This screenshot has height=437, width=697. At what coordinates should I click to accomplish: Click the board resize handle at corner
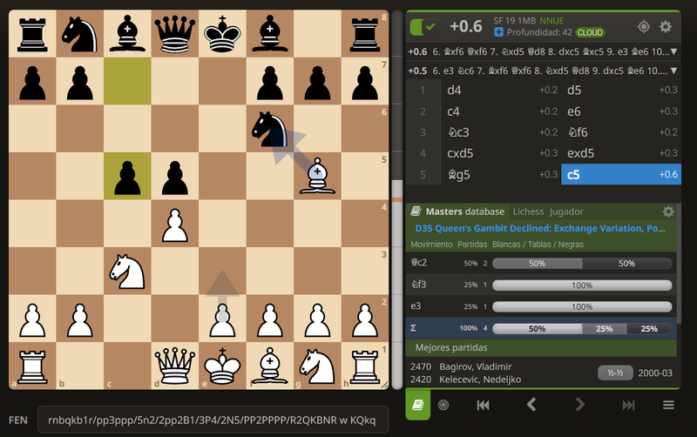pyautogui.click(x=384, y=385)
